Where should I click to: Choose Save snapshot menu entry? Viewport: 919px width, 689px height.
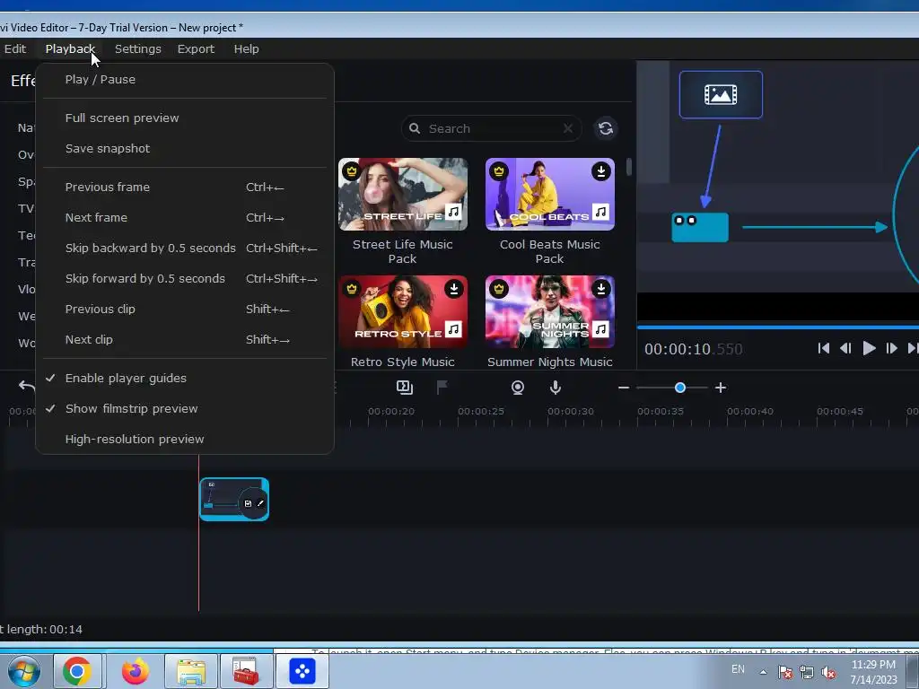coord(185,148)
